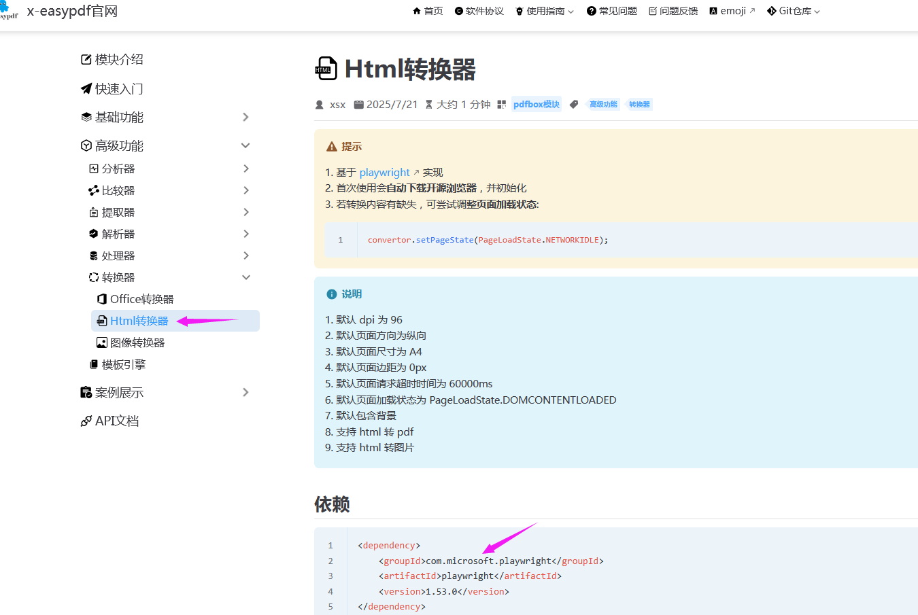Viewport: 918px width, 615px height.
Task: Click the 转换器 refresh icon
Action: (94, 277)
